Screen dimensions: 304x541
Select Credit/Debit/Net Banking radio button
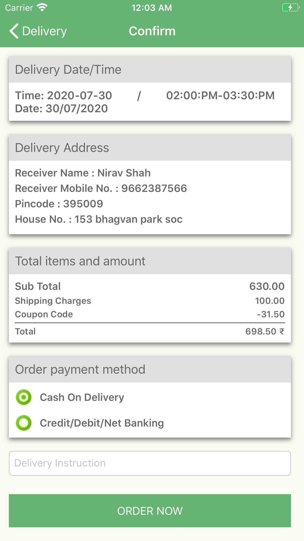coord(24,423)
